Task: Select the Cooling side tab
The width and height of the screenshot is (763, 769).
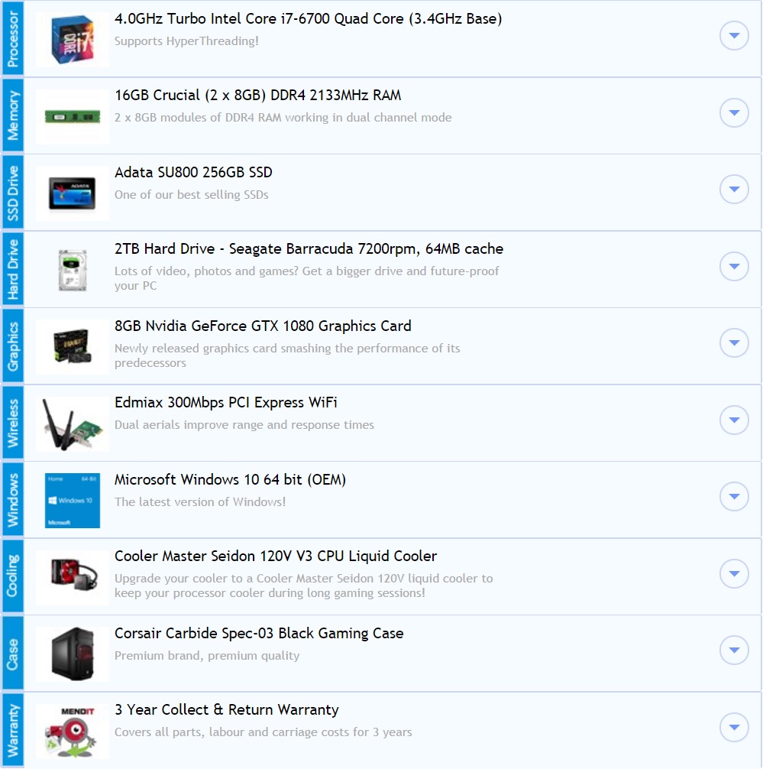Action: point(12,576)
